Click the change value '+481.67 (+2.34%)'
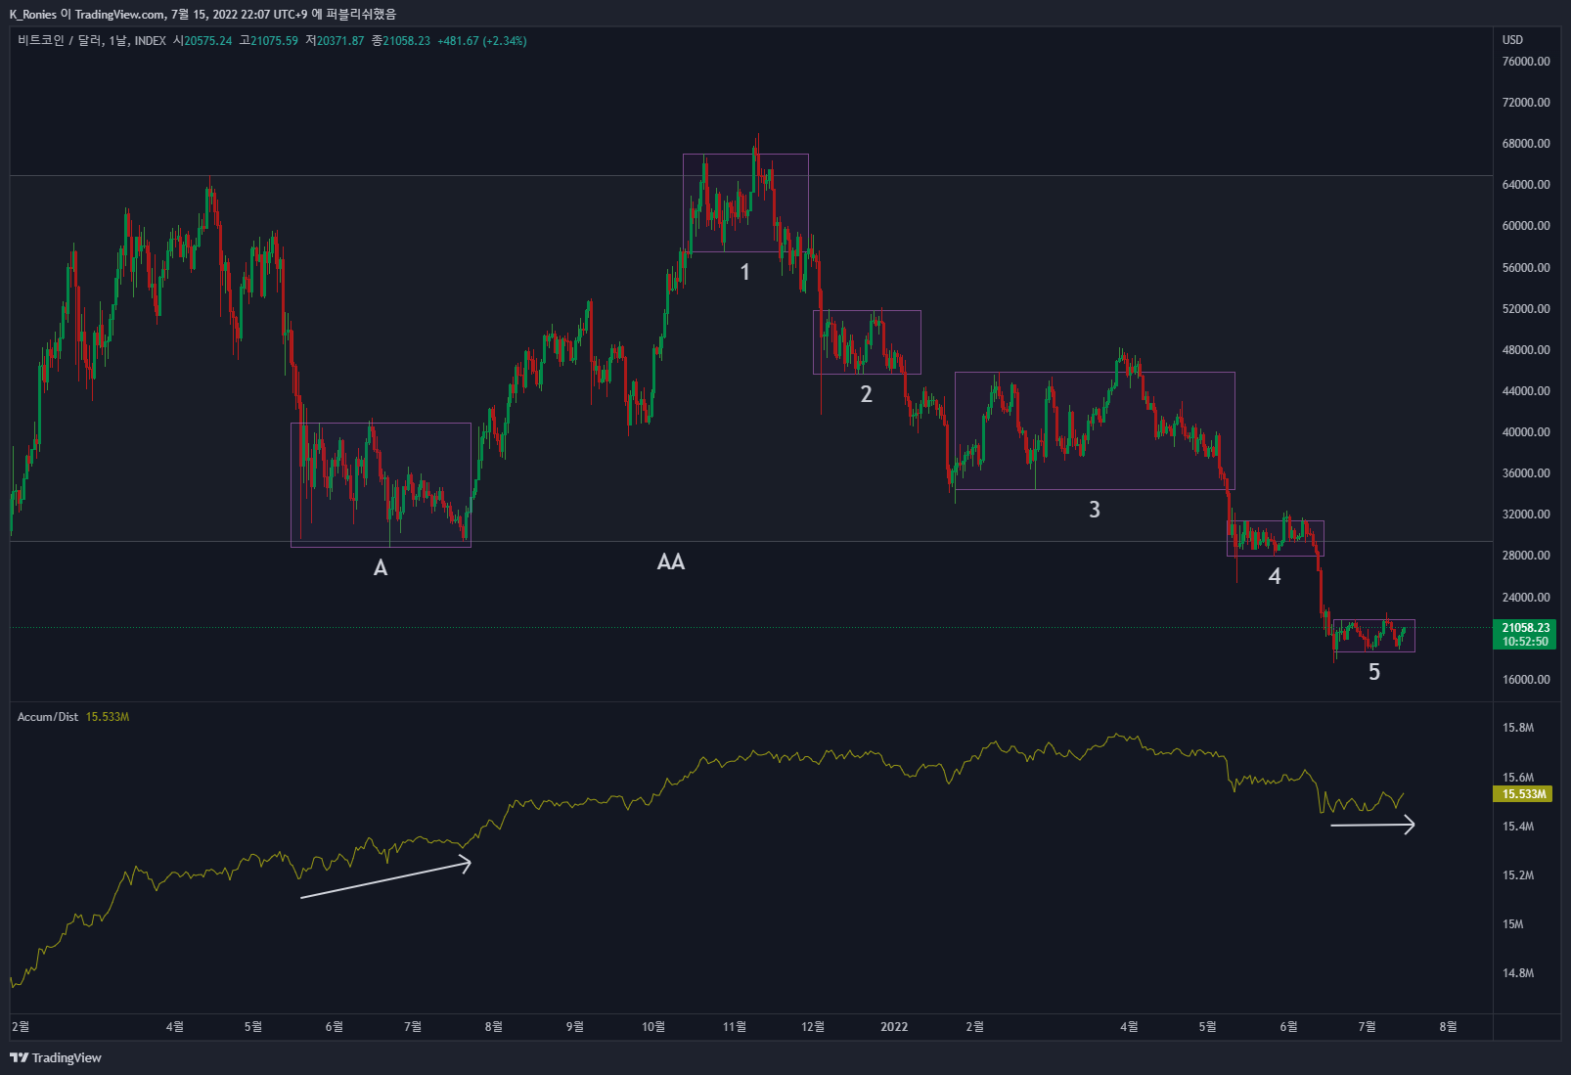The image size is (1571, 1075). tap(482, 41)
